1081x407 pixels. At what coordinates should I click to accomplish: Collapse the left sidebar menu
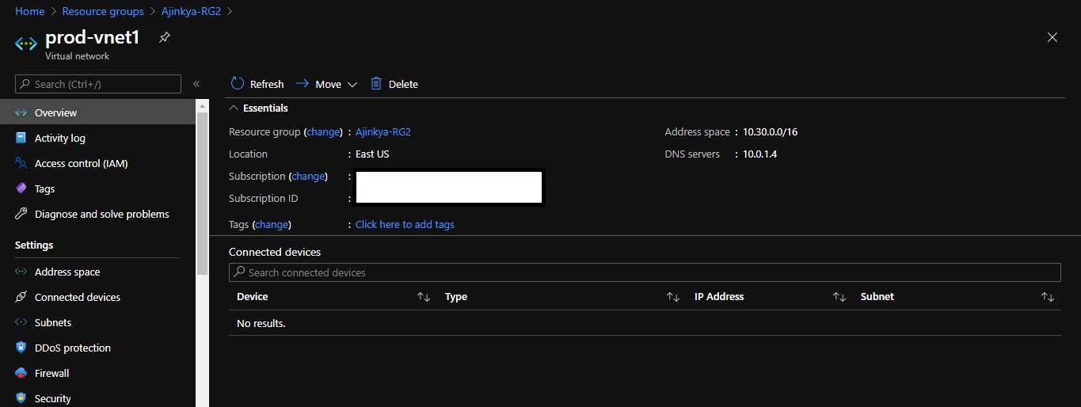[196, 84]
